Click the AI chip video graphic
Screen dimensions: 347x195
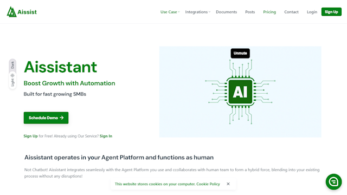[x=240, y=92]
